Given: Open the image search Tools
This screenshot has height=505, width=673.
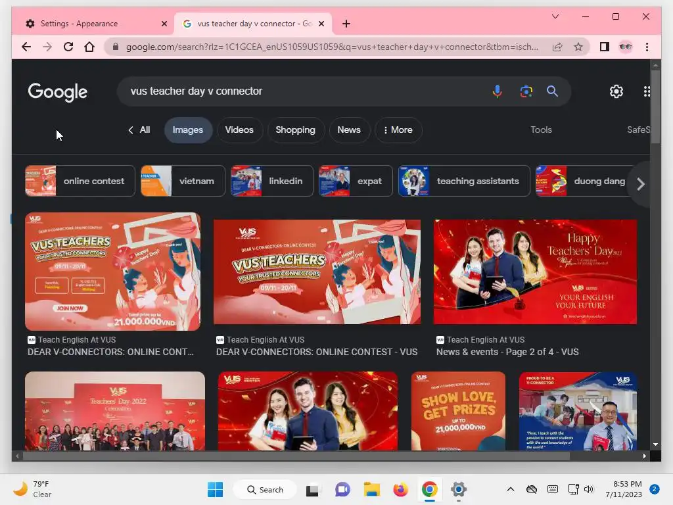Looking at the screenshot, I should (x=541, y=130).
